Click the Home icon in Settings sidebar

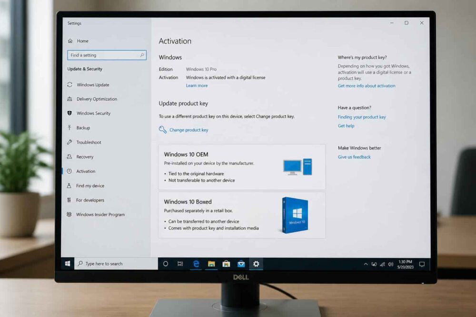click(x=70, y=40)
